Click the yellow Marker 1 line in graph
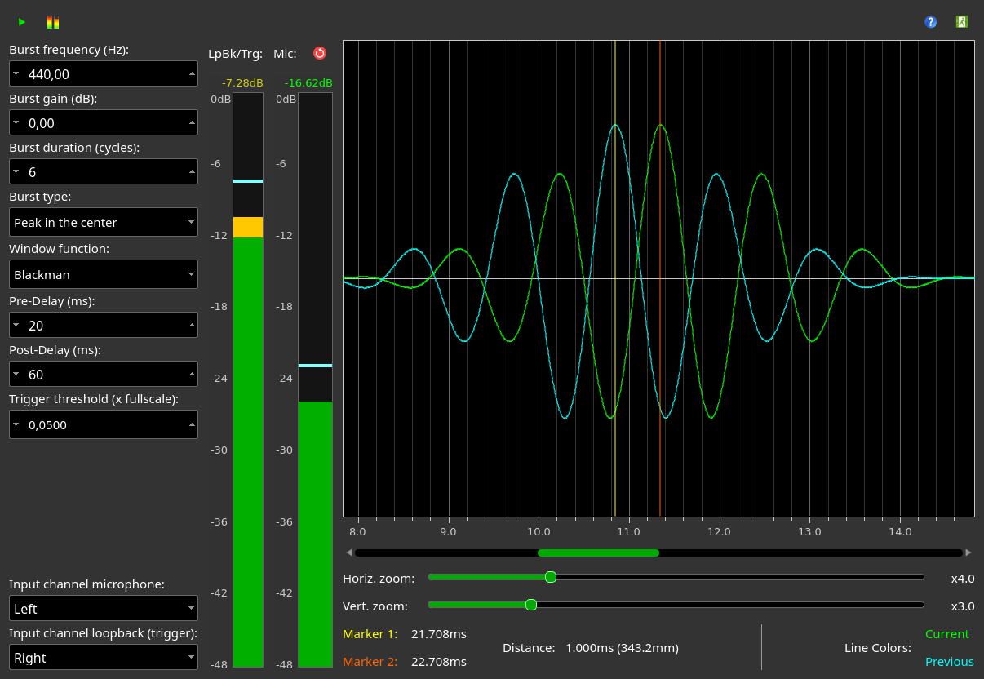The image size is (984, 679). [615, 278]
